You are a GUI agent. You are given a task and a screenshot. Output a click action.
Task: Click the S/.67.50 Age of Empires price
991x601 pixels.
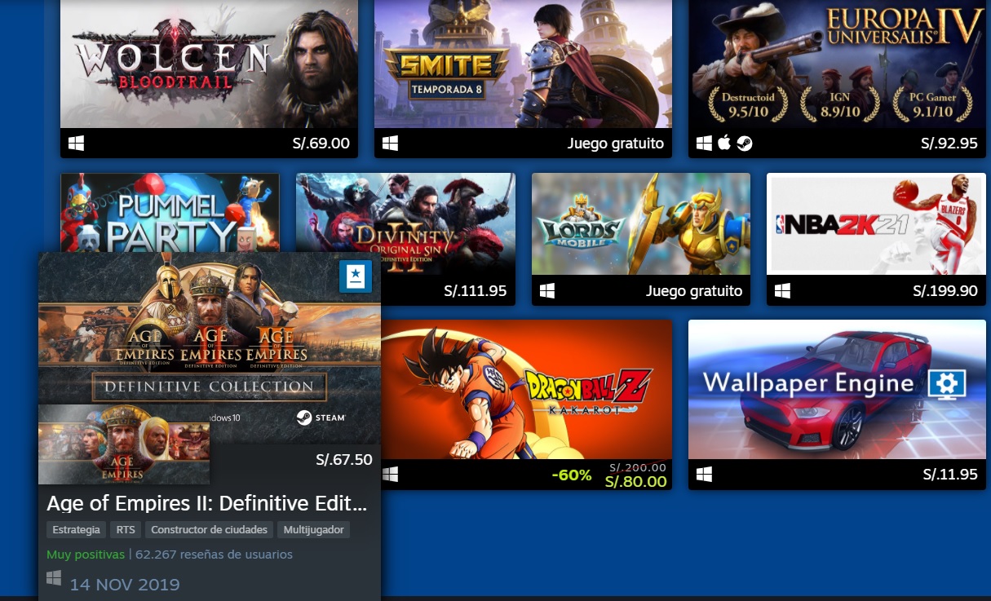click(344, 460)
